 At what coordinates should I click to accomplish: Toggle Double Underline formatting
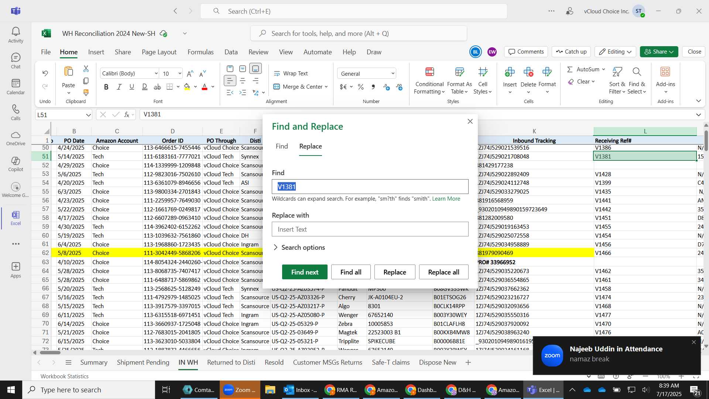tap(144, 87)
